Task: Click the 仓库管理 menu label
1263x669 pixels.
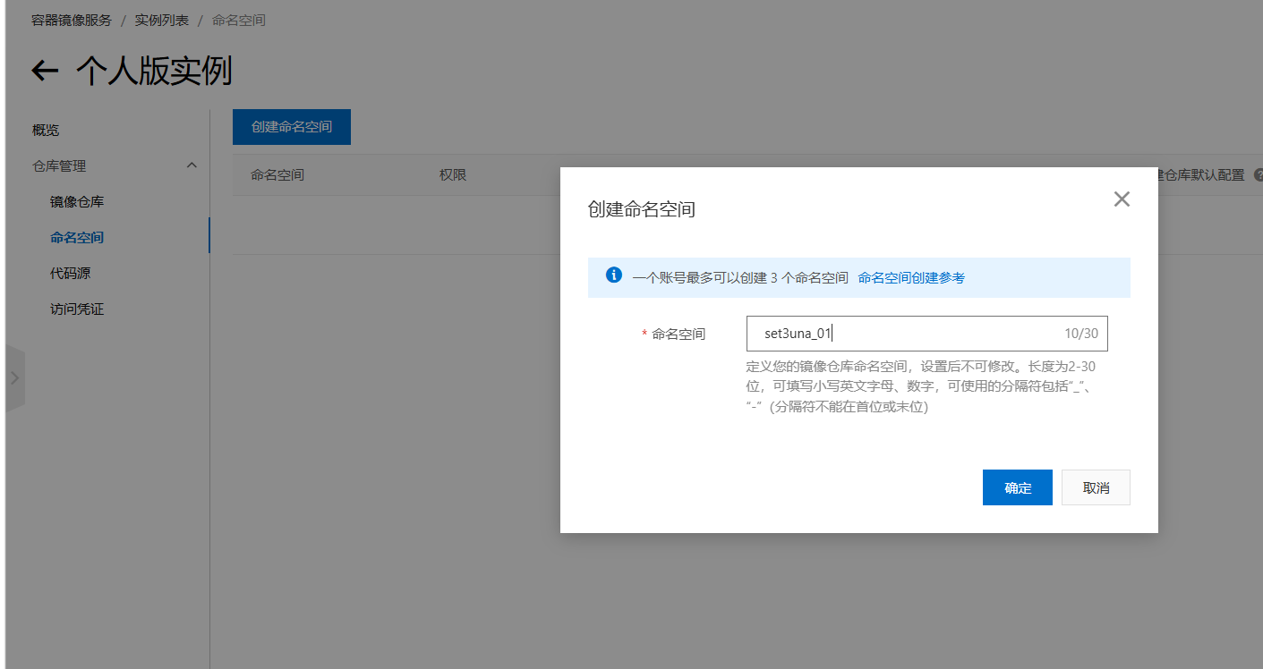Action: (59, 165)
